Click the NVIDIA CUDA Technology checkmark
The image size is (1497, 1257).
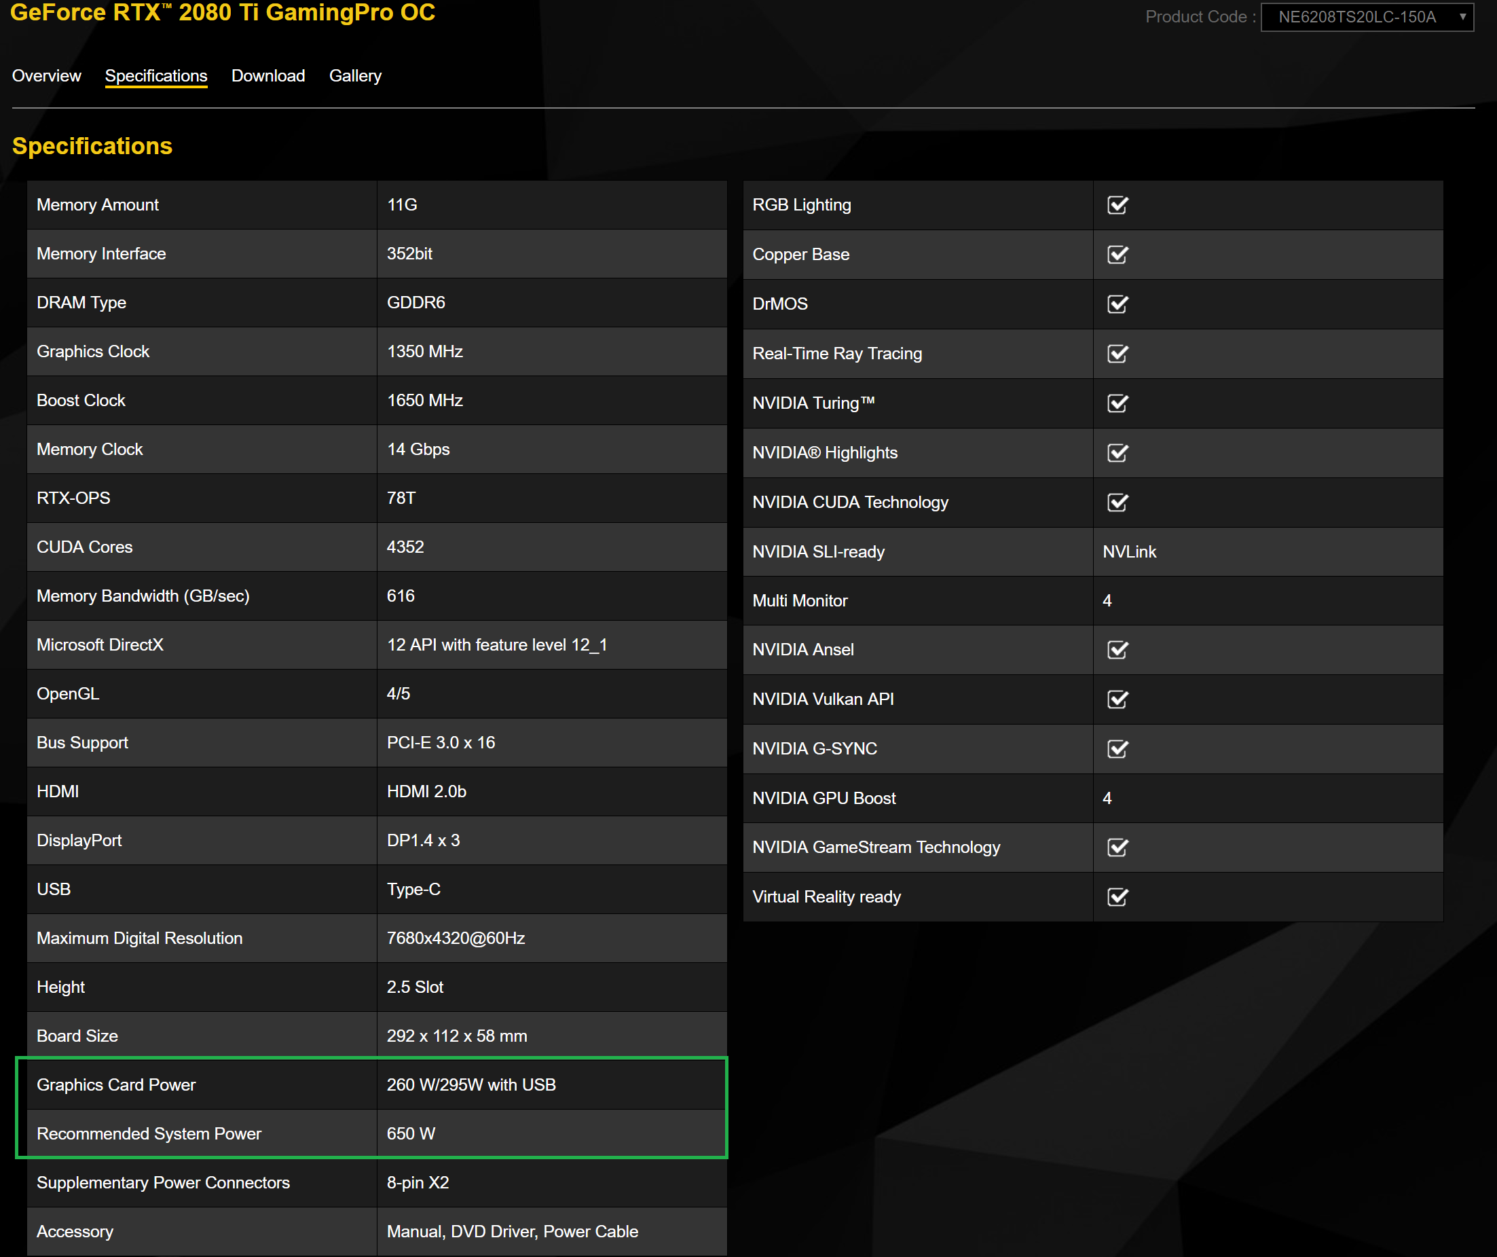pyautogui.click(x=1117, y=502)
